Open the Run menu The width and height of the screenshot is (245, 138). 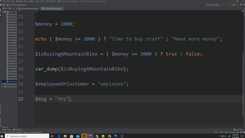coord(38,1)
